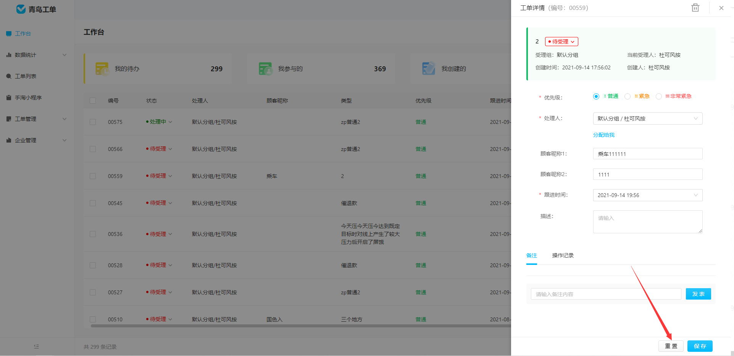Click the 我的待办 count 299
Screen dimensions: 734x356
point(216,69)
